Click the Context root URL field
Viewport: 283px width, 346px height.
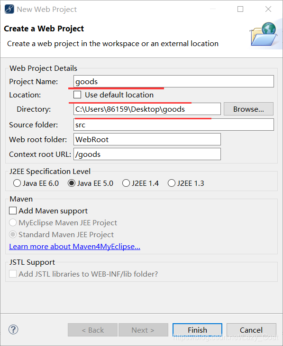click(147, 154)
